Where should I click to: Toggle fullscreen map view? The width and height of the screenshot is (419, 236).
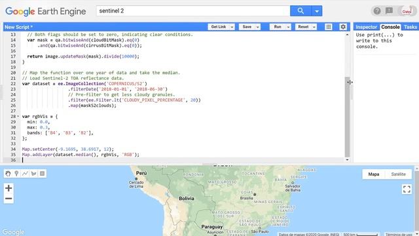pos(407,189)
